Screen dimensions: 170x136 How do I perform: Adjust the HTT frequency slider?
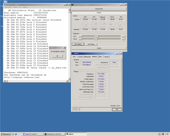96,36
